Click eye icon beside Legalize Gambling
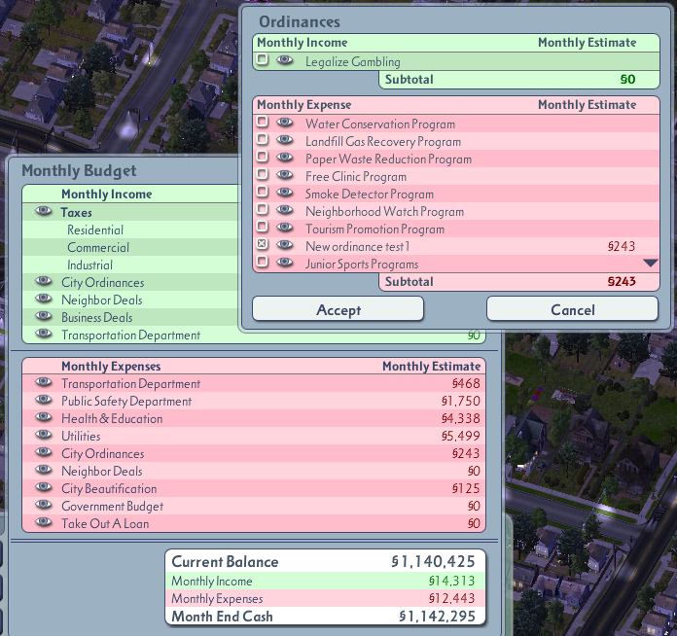677x636 pixels. point(284,60)
